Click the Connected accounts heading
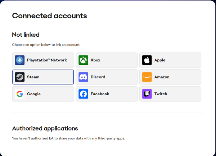216x156 pixels. (x=49, y=16)
